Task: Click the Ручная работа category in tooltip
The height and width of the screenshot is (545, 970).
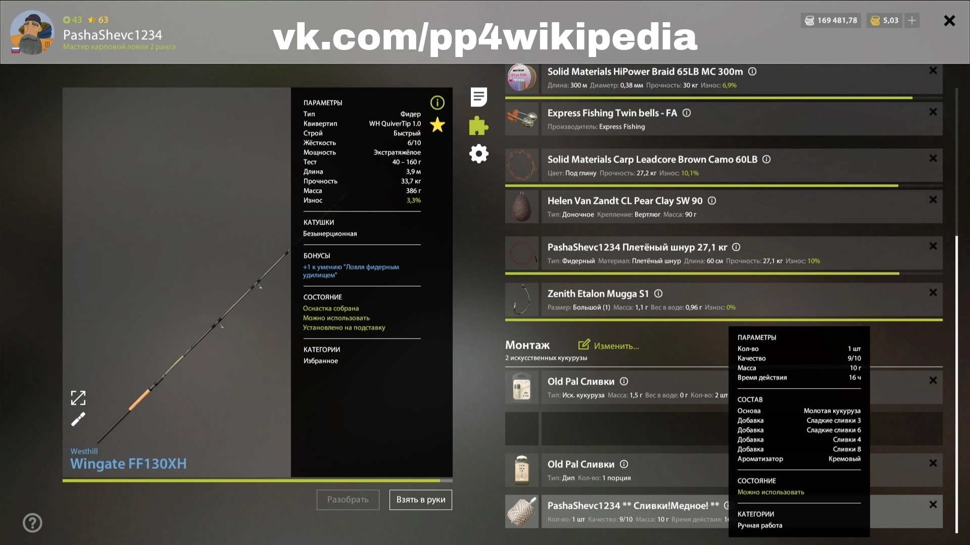Action: 760,525
